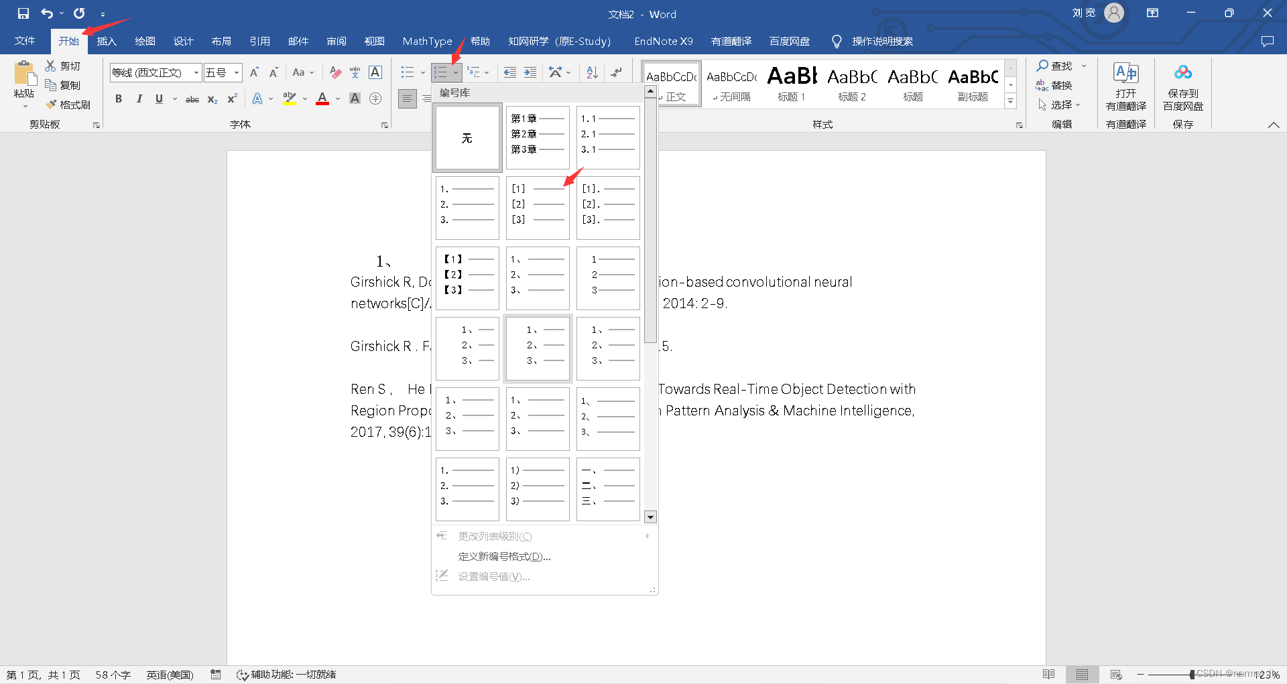Screen dimensions: 1287x684
Task: Open the font size dropdown
Action: coord(237,72)
